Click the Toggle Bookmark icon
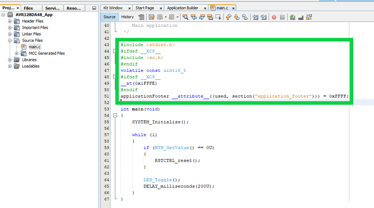The height and width of the screenshot is (208, 374). tap(245, 17)
